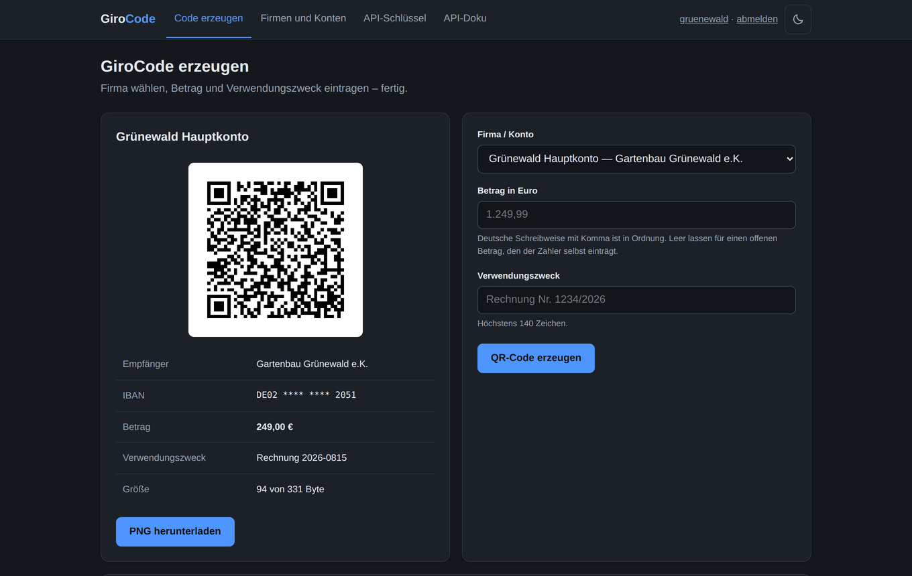912x576 pixels.
Task: Select the generated QR code image
Action: tap(276, 250)
